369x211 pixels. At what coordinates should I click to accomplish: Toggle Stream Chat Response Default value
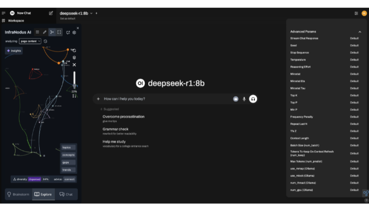(354, 39)
